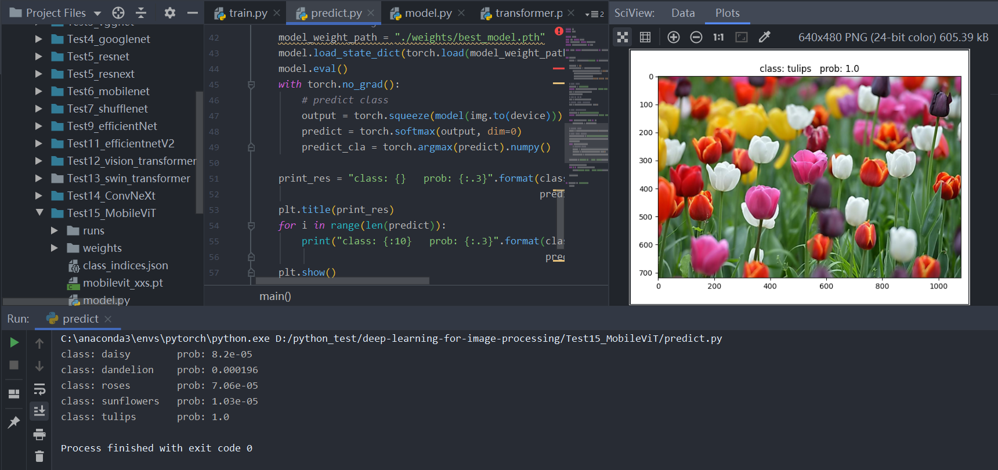
Task: Open class_indices.json from project tree
Action: [x=125, y=265]
